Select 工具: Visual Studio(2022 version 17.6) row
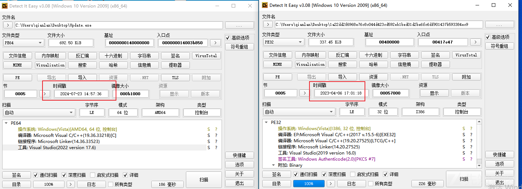Viewport: 522px width, 189px height. (x=104, y=148)
